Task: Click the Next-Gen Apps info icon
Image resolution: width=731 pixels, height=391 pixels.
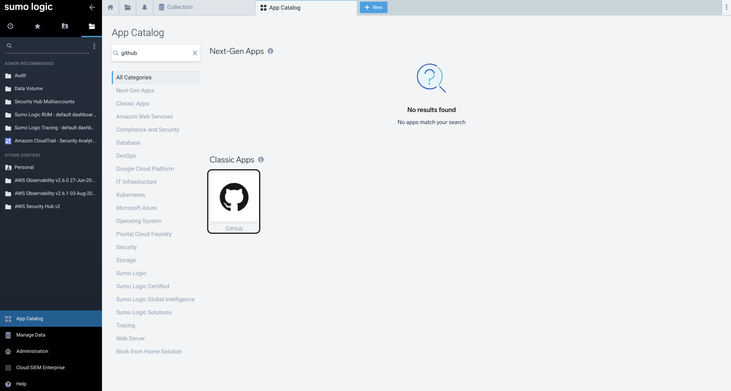Action: point(271,51)
